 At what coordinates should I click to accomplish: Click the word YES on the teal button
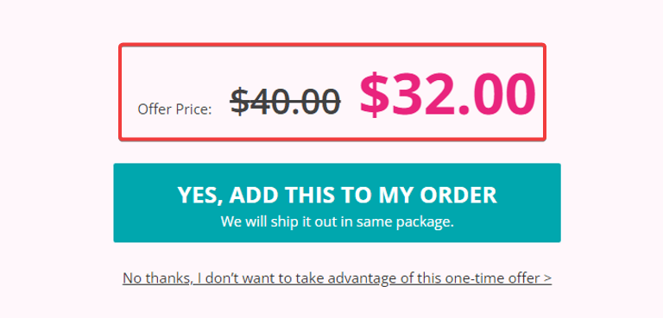(199, 195)
